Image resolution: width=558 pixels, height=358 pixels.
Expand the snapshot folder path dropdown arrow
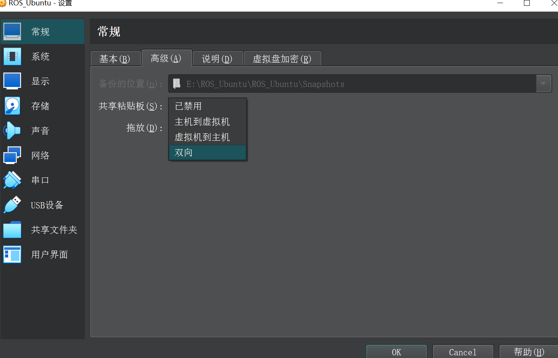point(543,84)
